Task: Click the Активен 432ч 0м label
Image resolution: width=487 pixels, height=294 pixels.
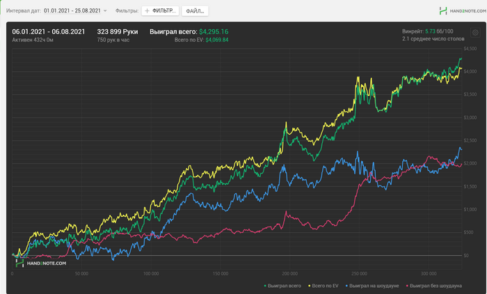Action: tap(33, 40)
